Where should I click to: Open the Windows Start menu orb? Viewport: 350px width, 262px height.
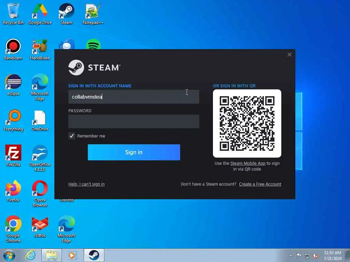(9, 255)
